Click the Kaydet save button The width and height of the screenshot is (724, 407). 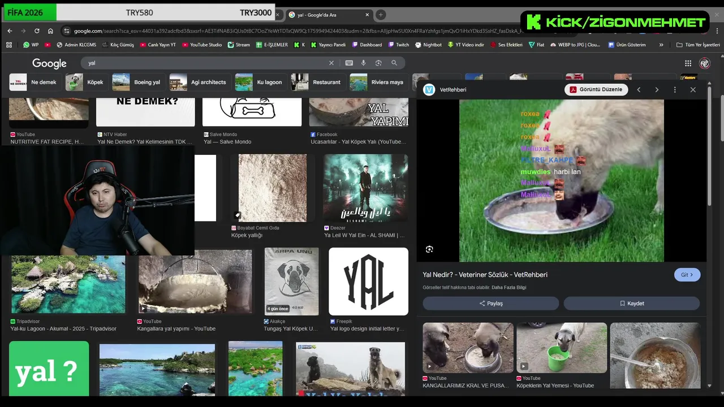[x=632, y=304]
